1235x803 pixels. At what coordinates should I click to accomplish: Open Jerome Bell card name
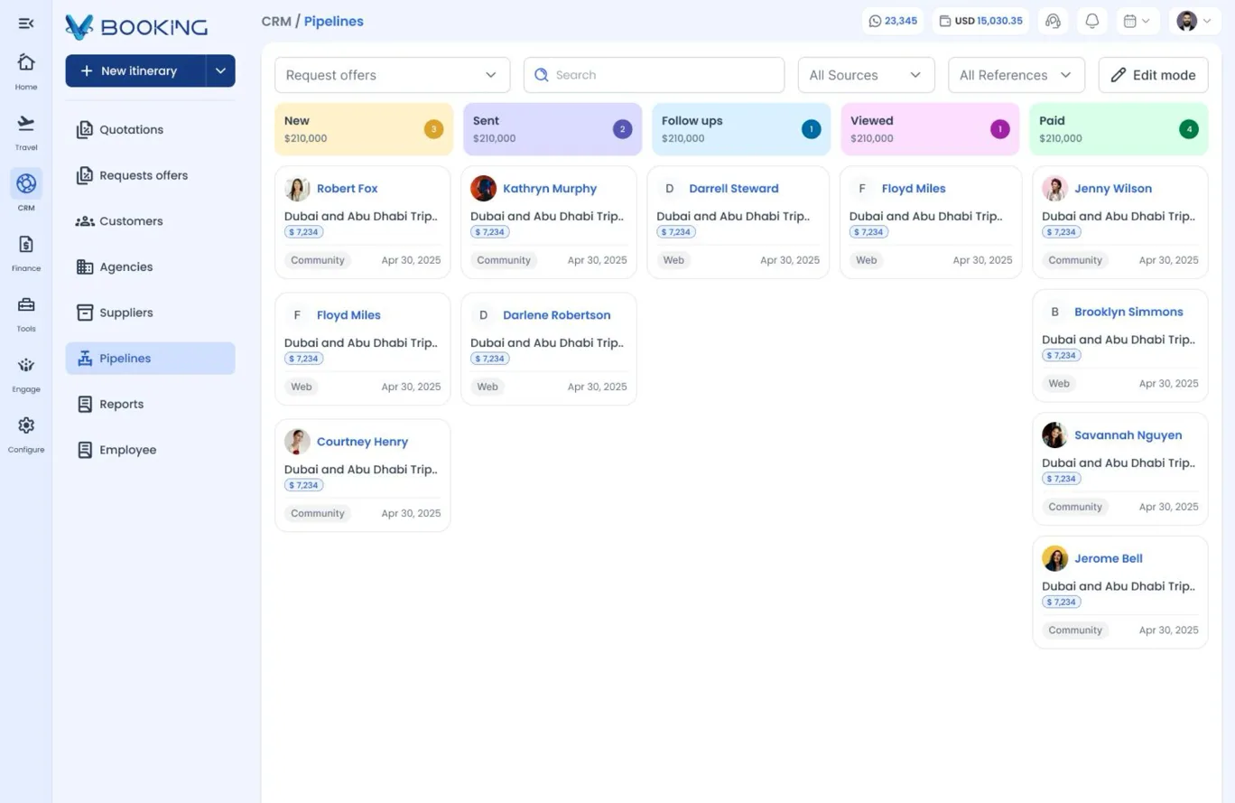(x=1109, y=558)
